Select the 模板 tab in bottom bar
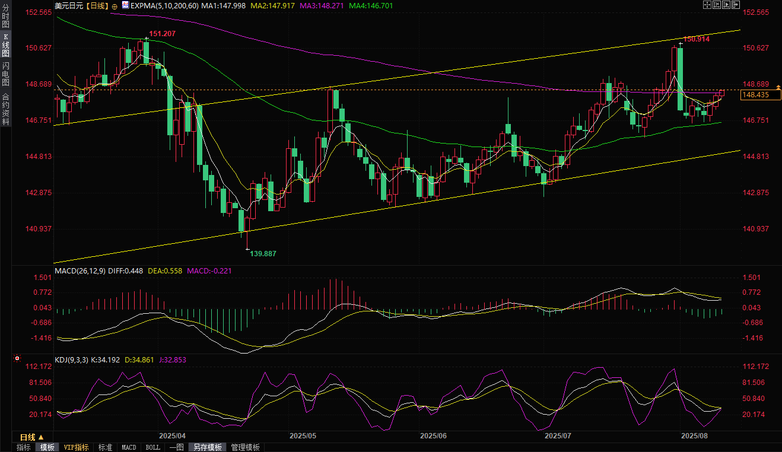 point(47,447)
